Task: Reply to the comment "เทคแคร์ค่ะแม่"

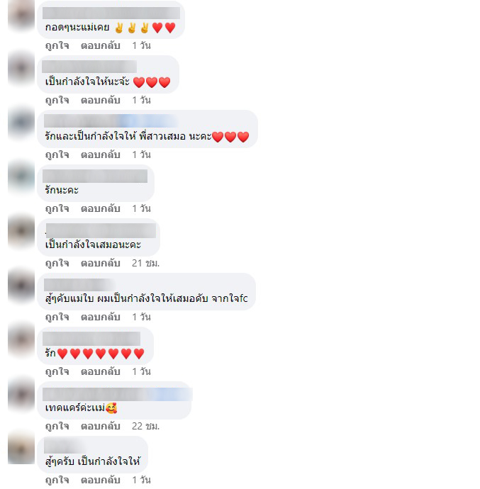Action: pyautogui.click(x=101, y=426)
